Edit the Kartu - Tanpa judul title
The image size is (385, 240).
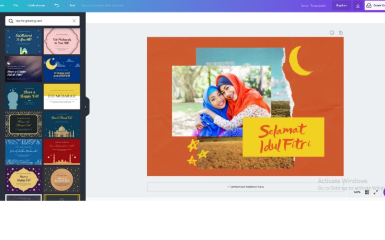click(x=313, y=5)
